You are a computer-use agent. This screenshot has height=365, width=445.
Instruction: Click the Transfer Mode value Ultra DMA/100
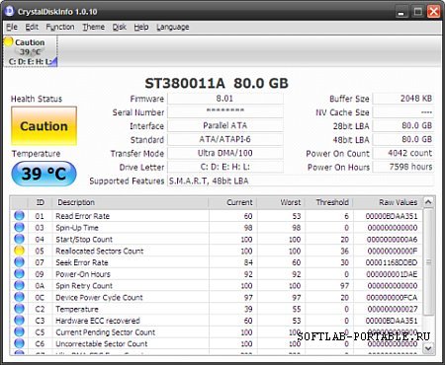(225, 153)
